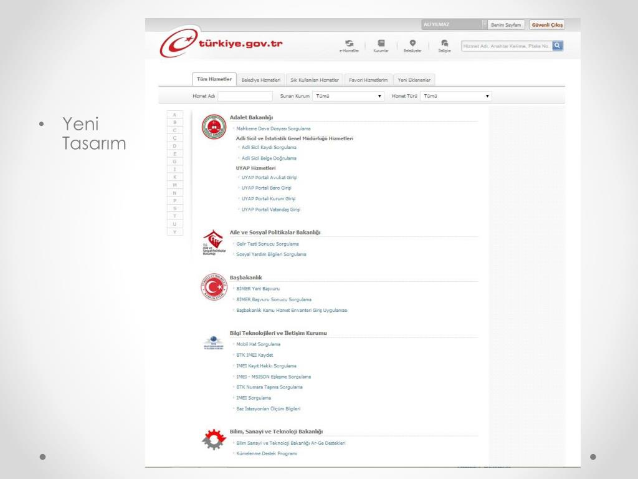Switch to Favori Hizmetlerim tab
This screenshot has width=638, height=479.
(368, 80)
